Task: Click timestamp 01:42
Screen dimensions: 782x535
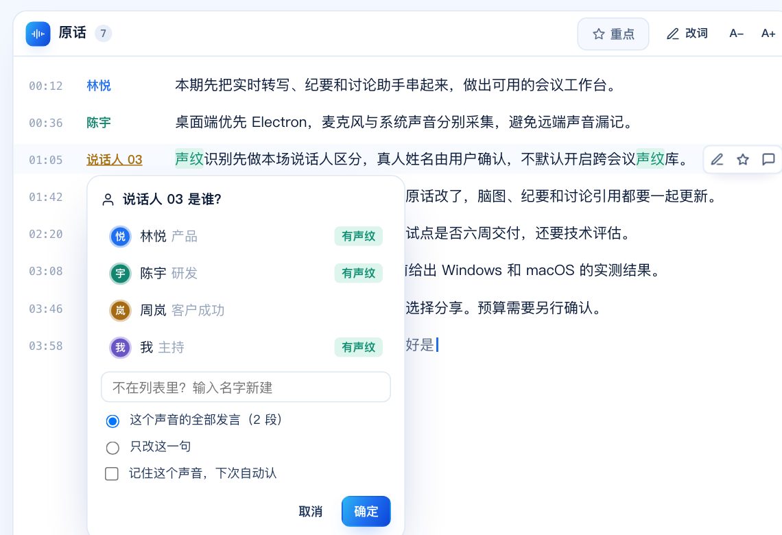Action: coord(46,197)
